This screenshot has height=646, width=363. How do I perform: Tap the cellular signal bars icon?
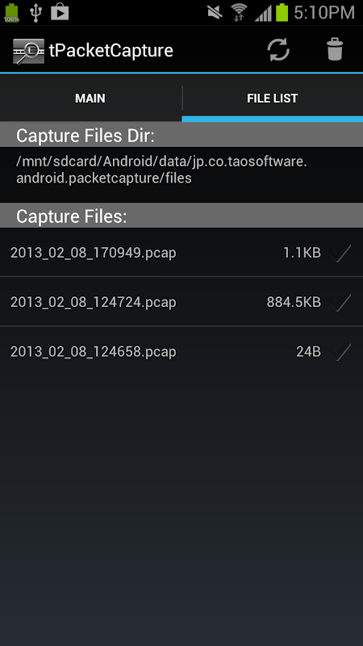[x=263, y=13]
